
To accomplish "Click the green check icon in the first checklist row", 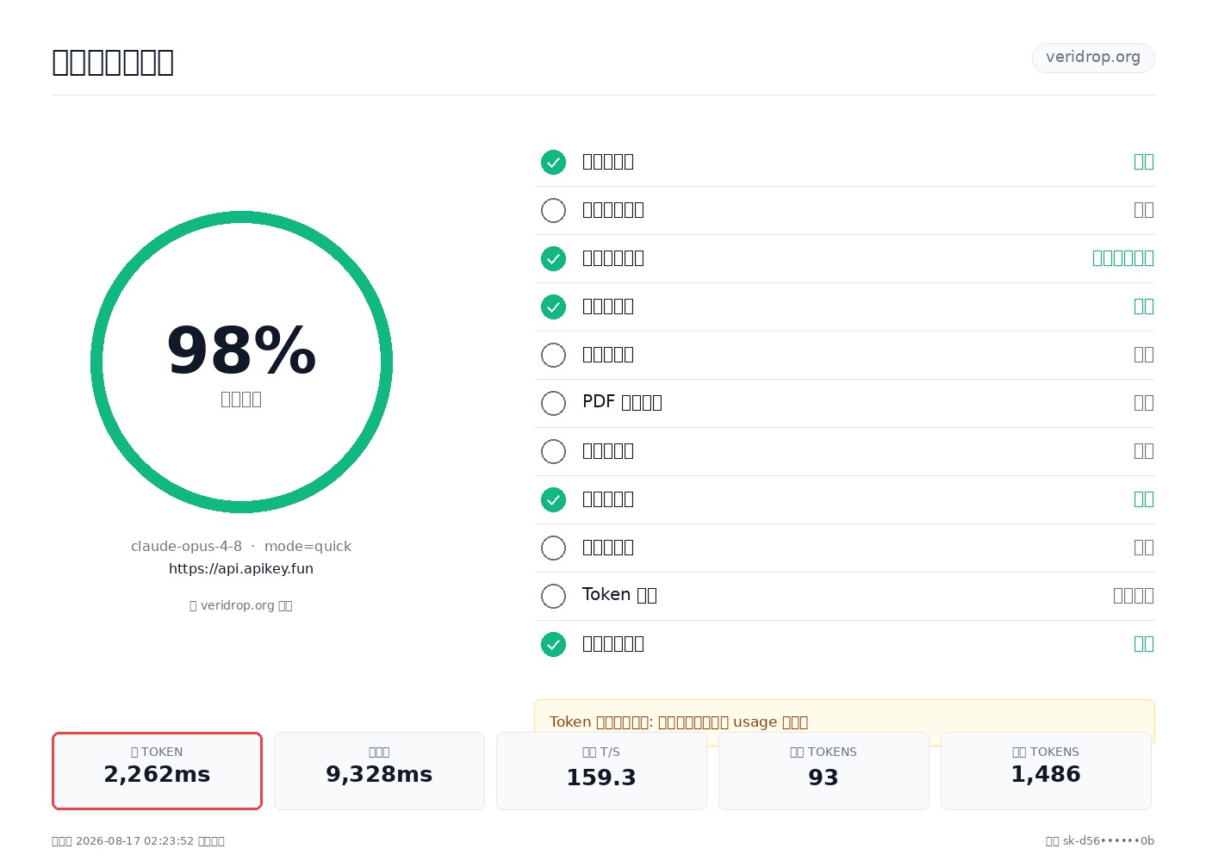I will click(x=553, y=162).
